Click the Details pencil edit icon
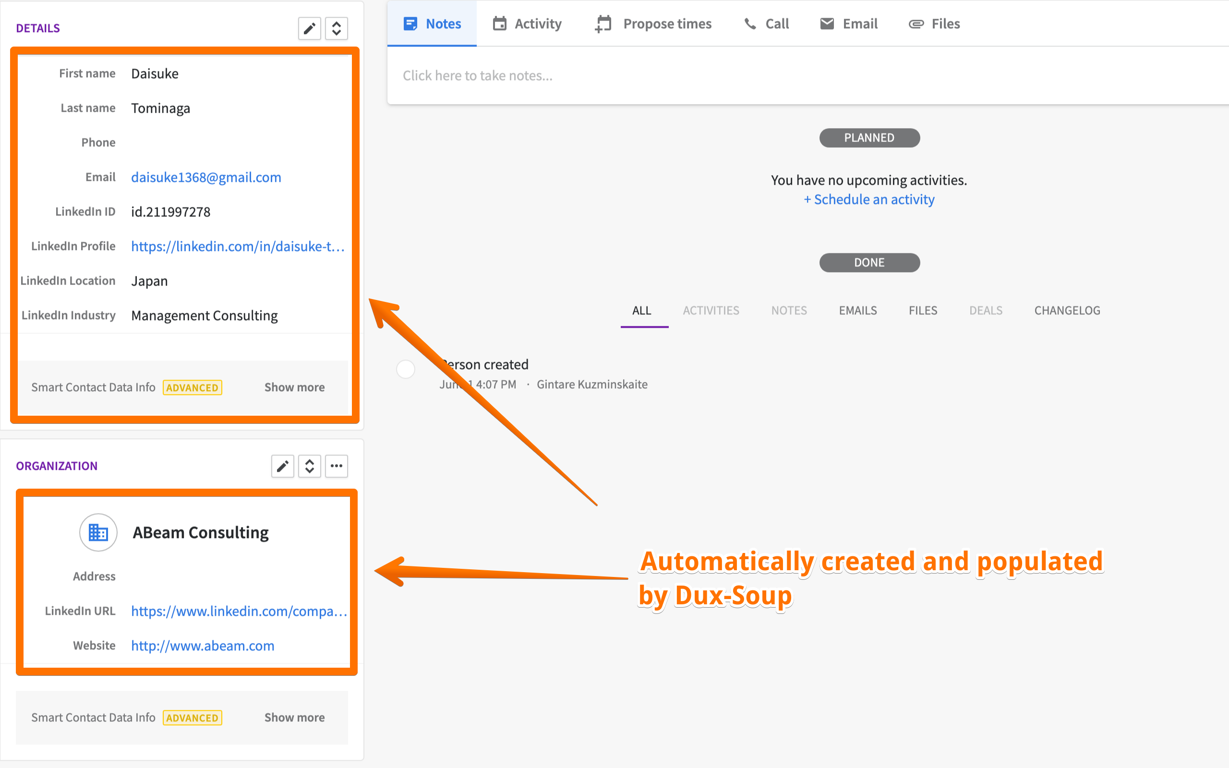Screen dimensions: 1229x768 309,28
